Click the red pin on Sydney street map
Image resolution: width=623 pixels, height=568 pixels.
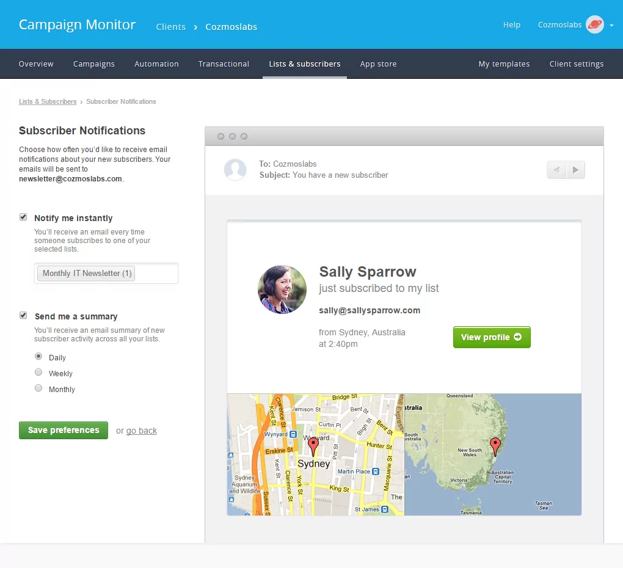tap(313, 447)
